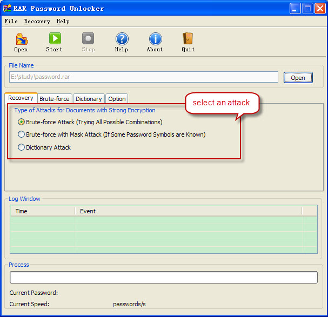The image size is (328, 317).
Task: Open the Help toolbar icon
Action: tap(122, 42)
